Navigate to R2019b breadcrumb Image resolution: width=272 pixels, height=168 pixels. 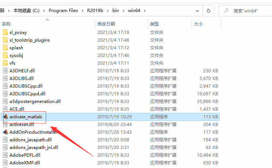click(x=95, y=11)
